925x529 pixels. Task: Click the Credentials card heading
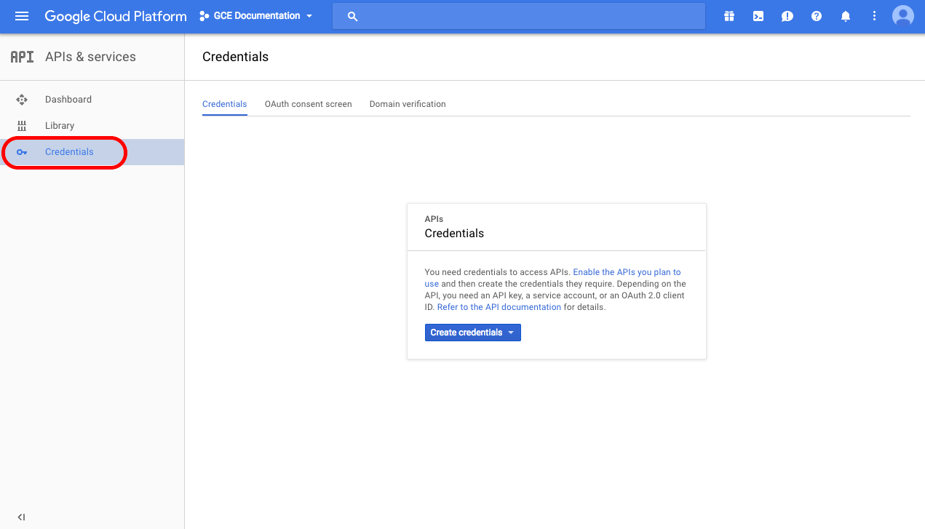click(x=454, y=234)
